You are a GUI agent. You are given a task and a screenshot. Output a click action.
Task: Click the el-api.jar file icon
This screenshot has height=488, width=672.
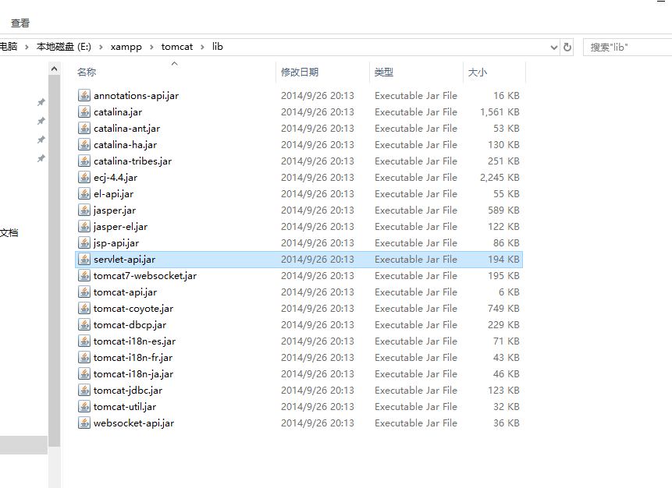[84, 193]
